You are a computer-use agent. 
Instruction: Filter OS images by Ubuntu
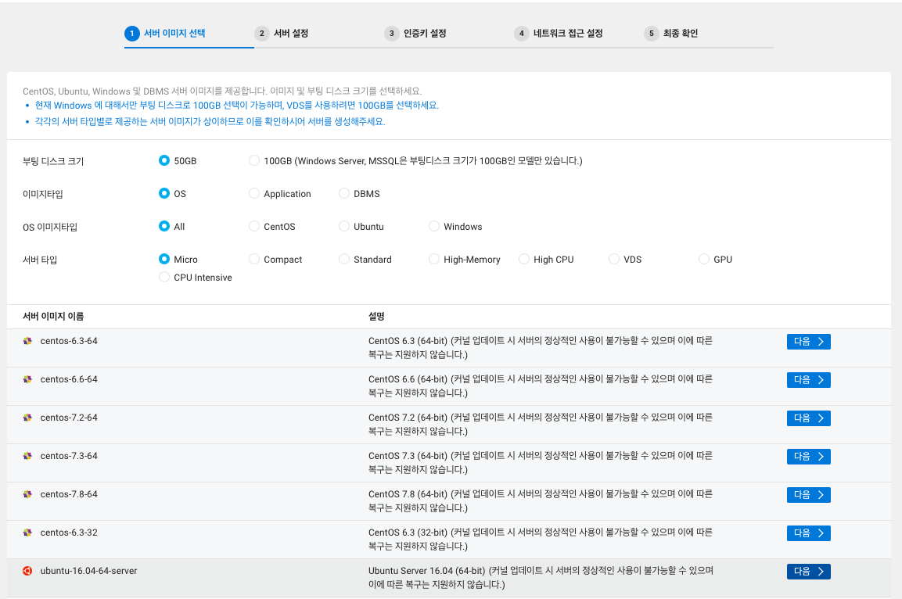(344, 226)
